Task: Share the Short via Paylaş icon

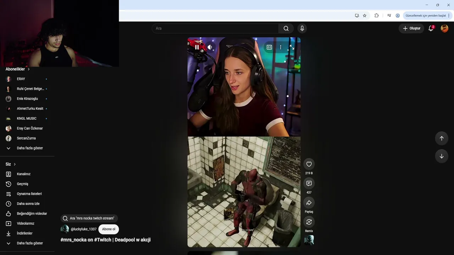Action: click(x=309, y=203)
